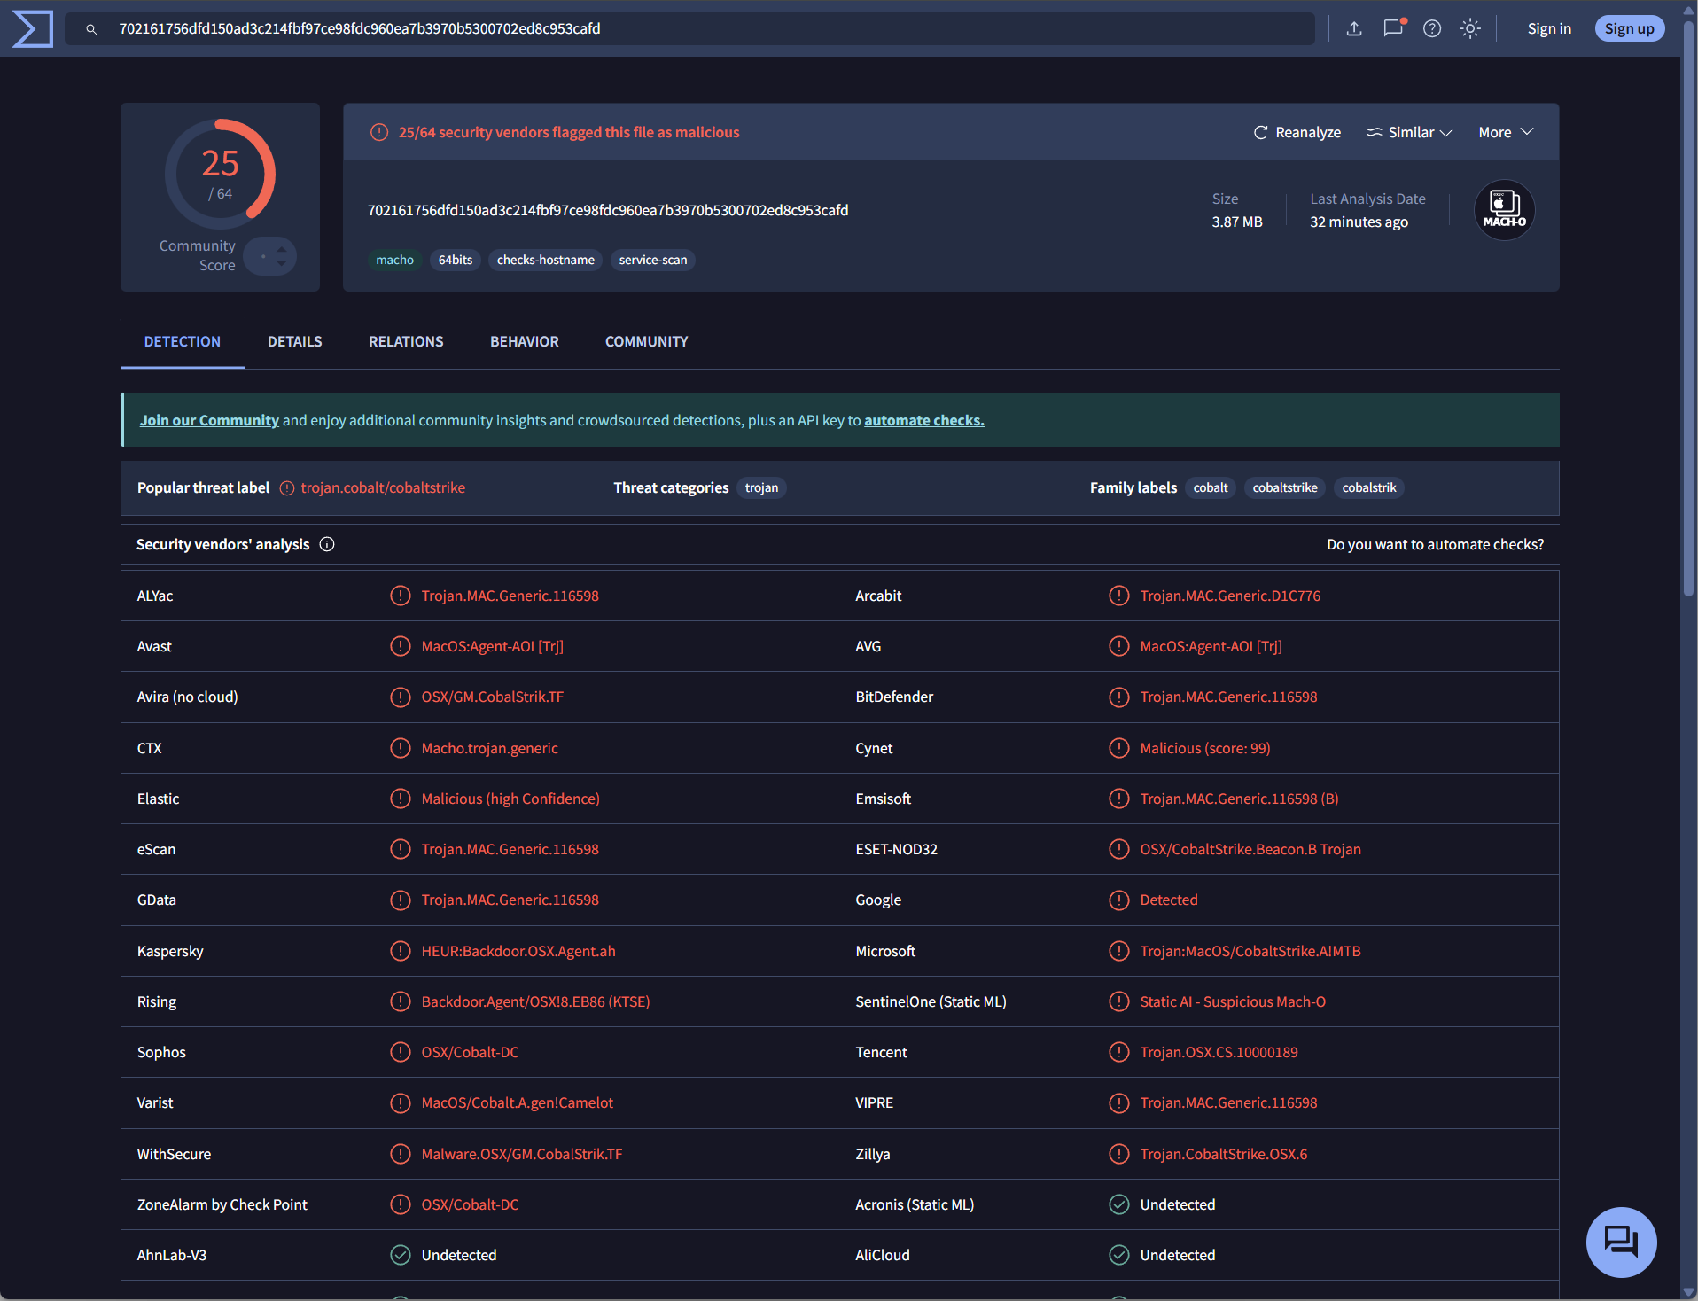
Task: Click the service-scan tag
Action: tap(653, 260)
